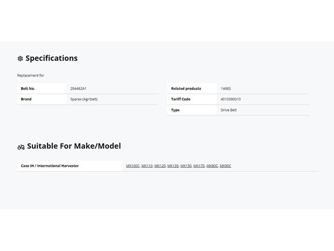Follow the MX120 model link
Viewport: 334px width, 251px height.
160,166
